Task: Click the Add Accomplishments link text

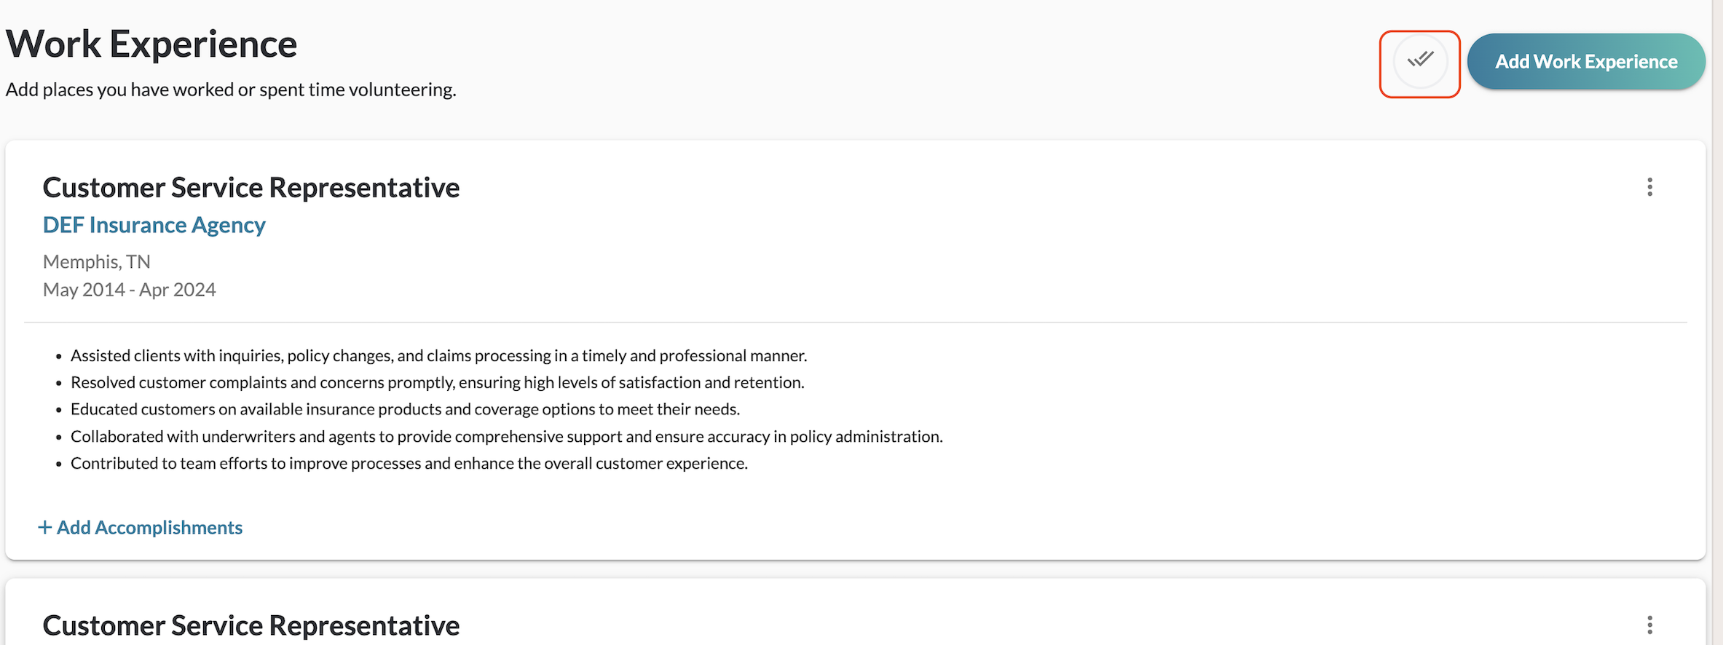Action: (149, 527)
